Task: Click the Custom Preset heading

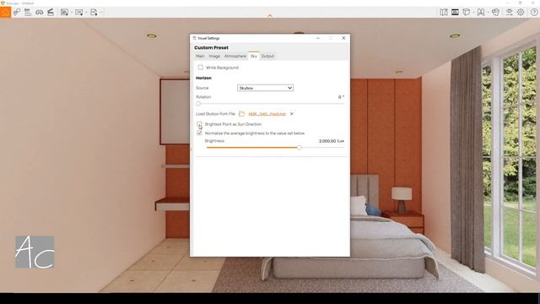Action: (211, 47)
